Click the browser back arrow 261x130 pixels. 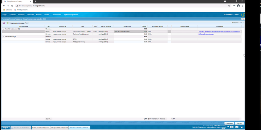(4, 6)
